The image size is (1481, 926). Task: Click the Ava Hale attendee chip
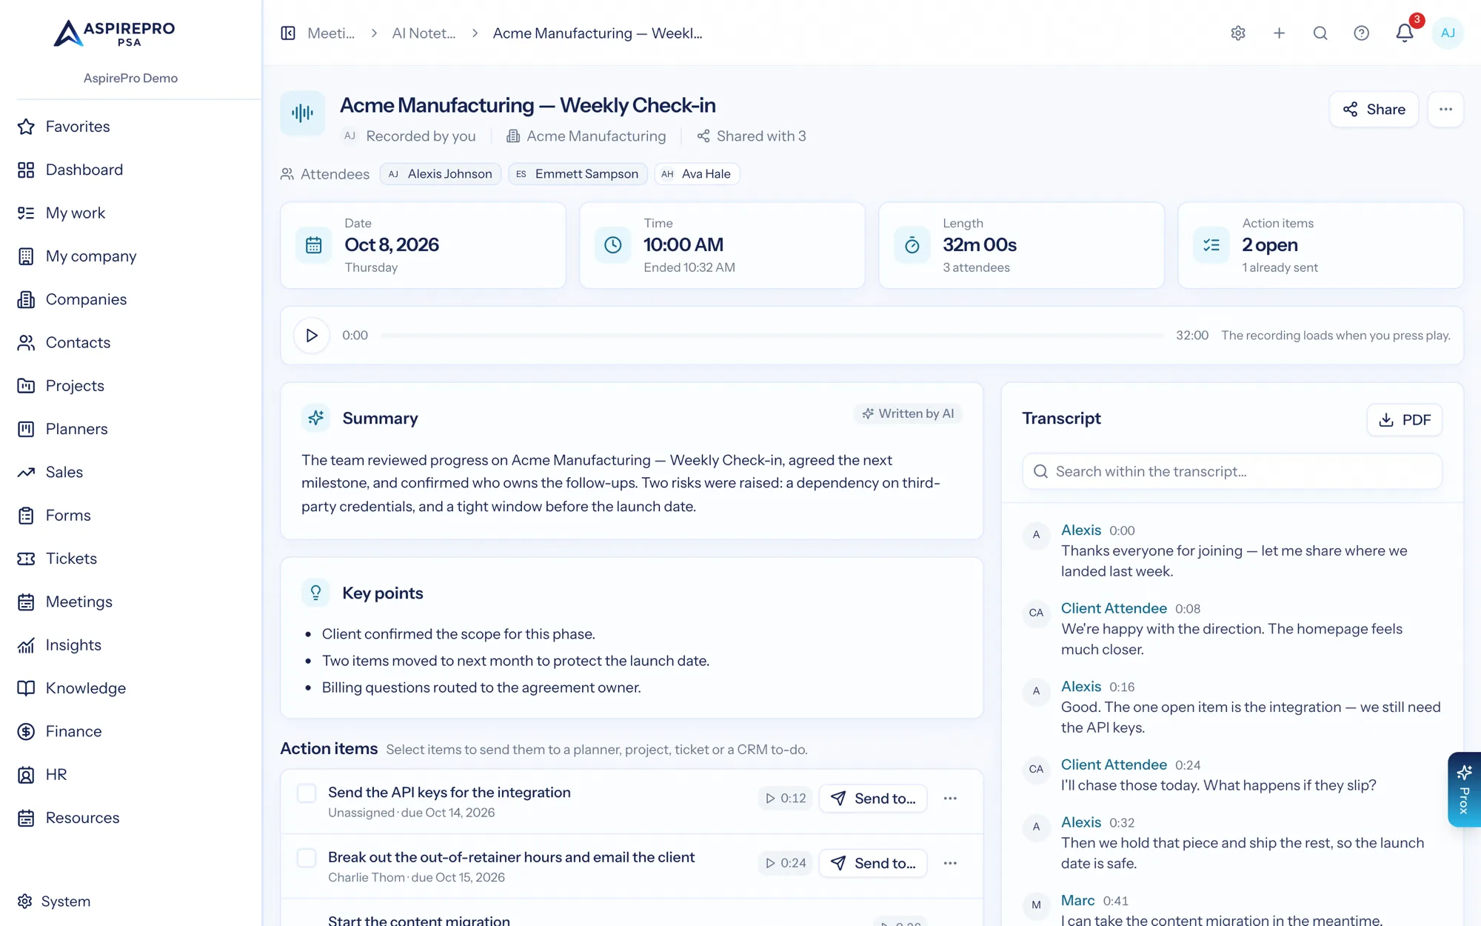[x=697, y=174]
